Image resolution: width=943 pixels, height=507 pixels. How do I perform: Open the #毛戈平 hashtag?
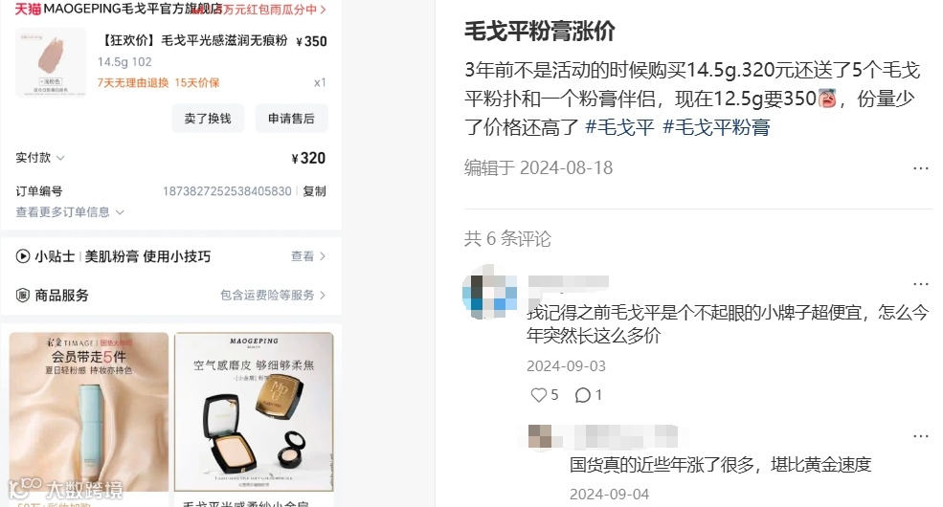[x=619, y=127]
